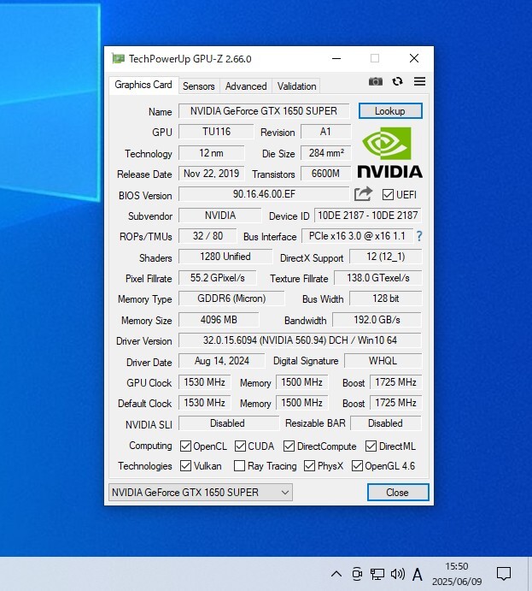Click the BIOS Version field 90.16.46.00.EF
Viewport: 532px width, 591px height.
[x=264, y=194]
